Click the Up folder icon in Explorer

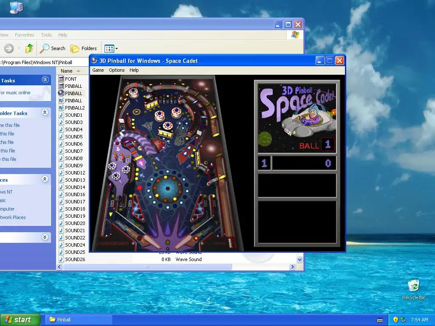tap(29, 48)
